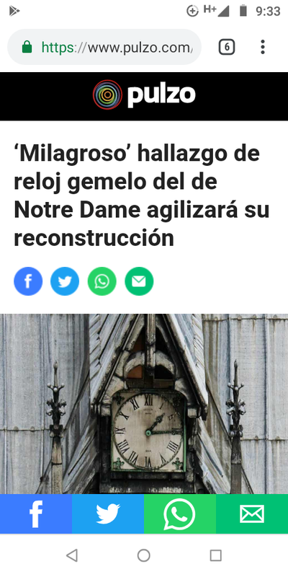This screenshot has height=577, width=288.
Task: Tap the Android back navigation button
Action: 71,555
